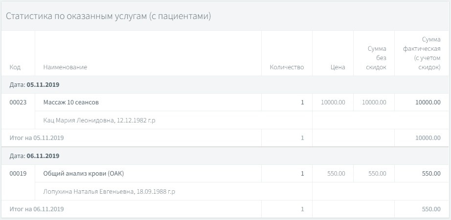Select the Итог на 06.11.2019 row
451x220 pixels.
point(225,209)
